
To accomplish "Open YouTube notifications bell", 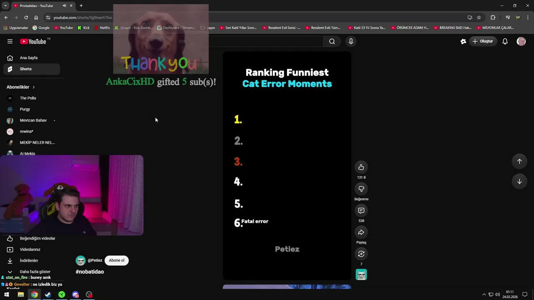I will click(x=505, y=41).
